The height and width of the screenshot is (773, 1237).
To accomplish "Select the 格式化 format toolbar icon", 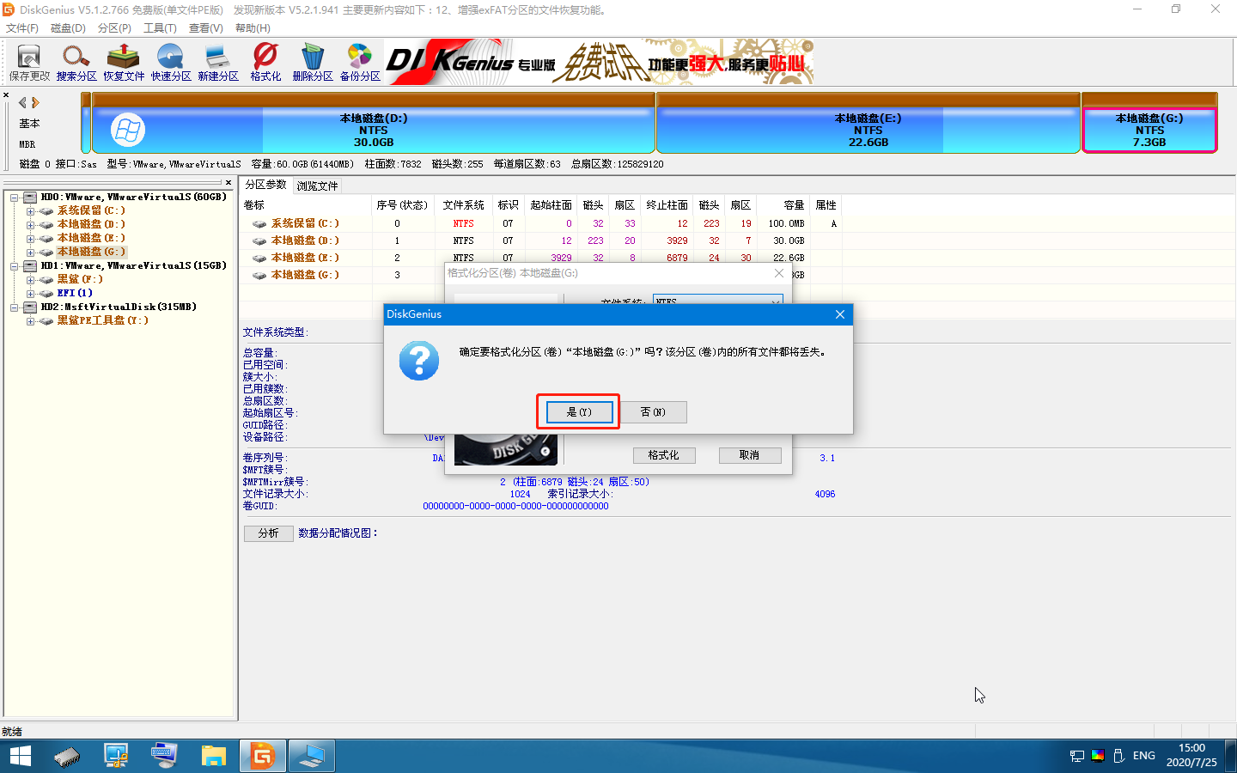I will click(x=265, y=63).
